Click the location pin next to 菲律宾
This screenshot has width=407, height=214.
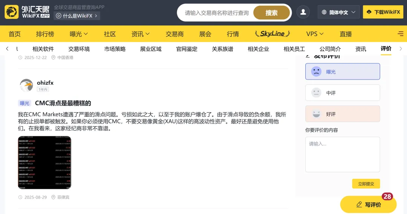tap(53, 197)
